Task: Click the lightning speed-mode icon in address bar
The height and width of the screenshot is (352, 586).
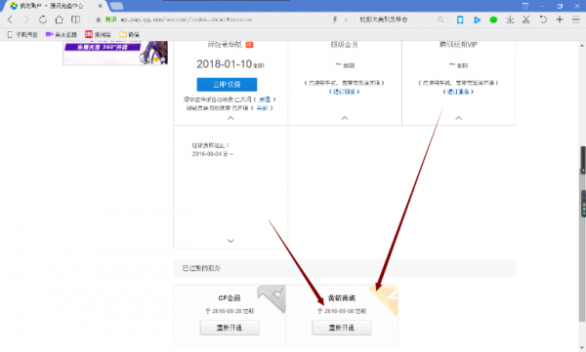Action: click(x=335, y=20)
